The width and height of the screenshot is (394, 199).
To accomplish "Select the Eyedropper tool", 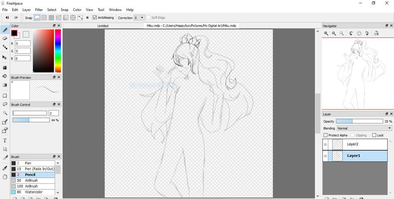I will click(x=5, y=168).
